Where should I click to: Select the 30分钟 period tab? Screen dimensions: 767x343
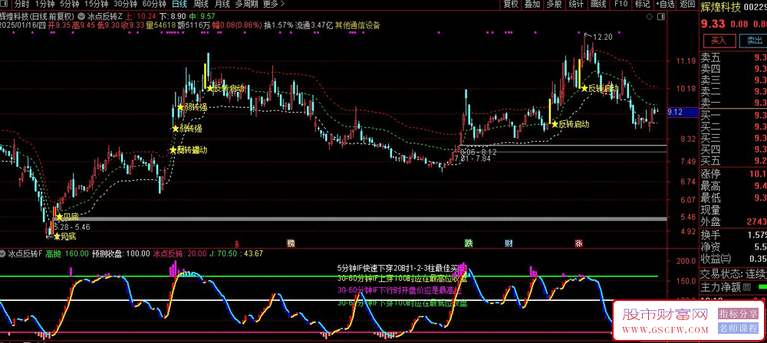125,5
